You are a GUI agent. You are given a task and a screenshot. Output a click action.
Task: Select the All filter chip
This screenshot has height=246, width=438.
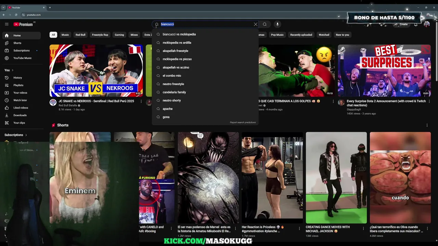point(53,35)
